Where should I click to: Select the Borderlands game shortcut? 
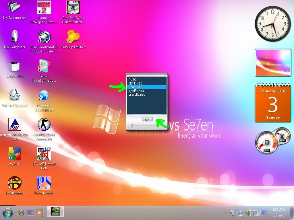[15, 186]
